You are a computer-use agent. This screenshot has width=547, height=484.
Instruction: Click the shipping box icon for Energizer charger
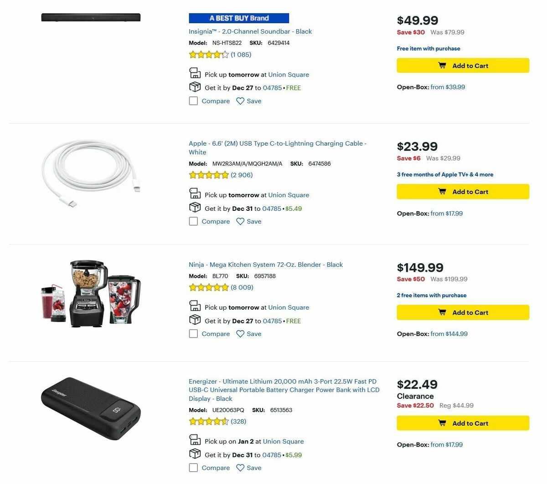coord(195,453)
